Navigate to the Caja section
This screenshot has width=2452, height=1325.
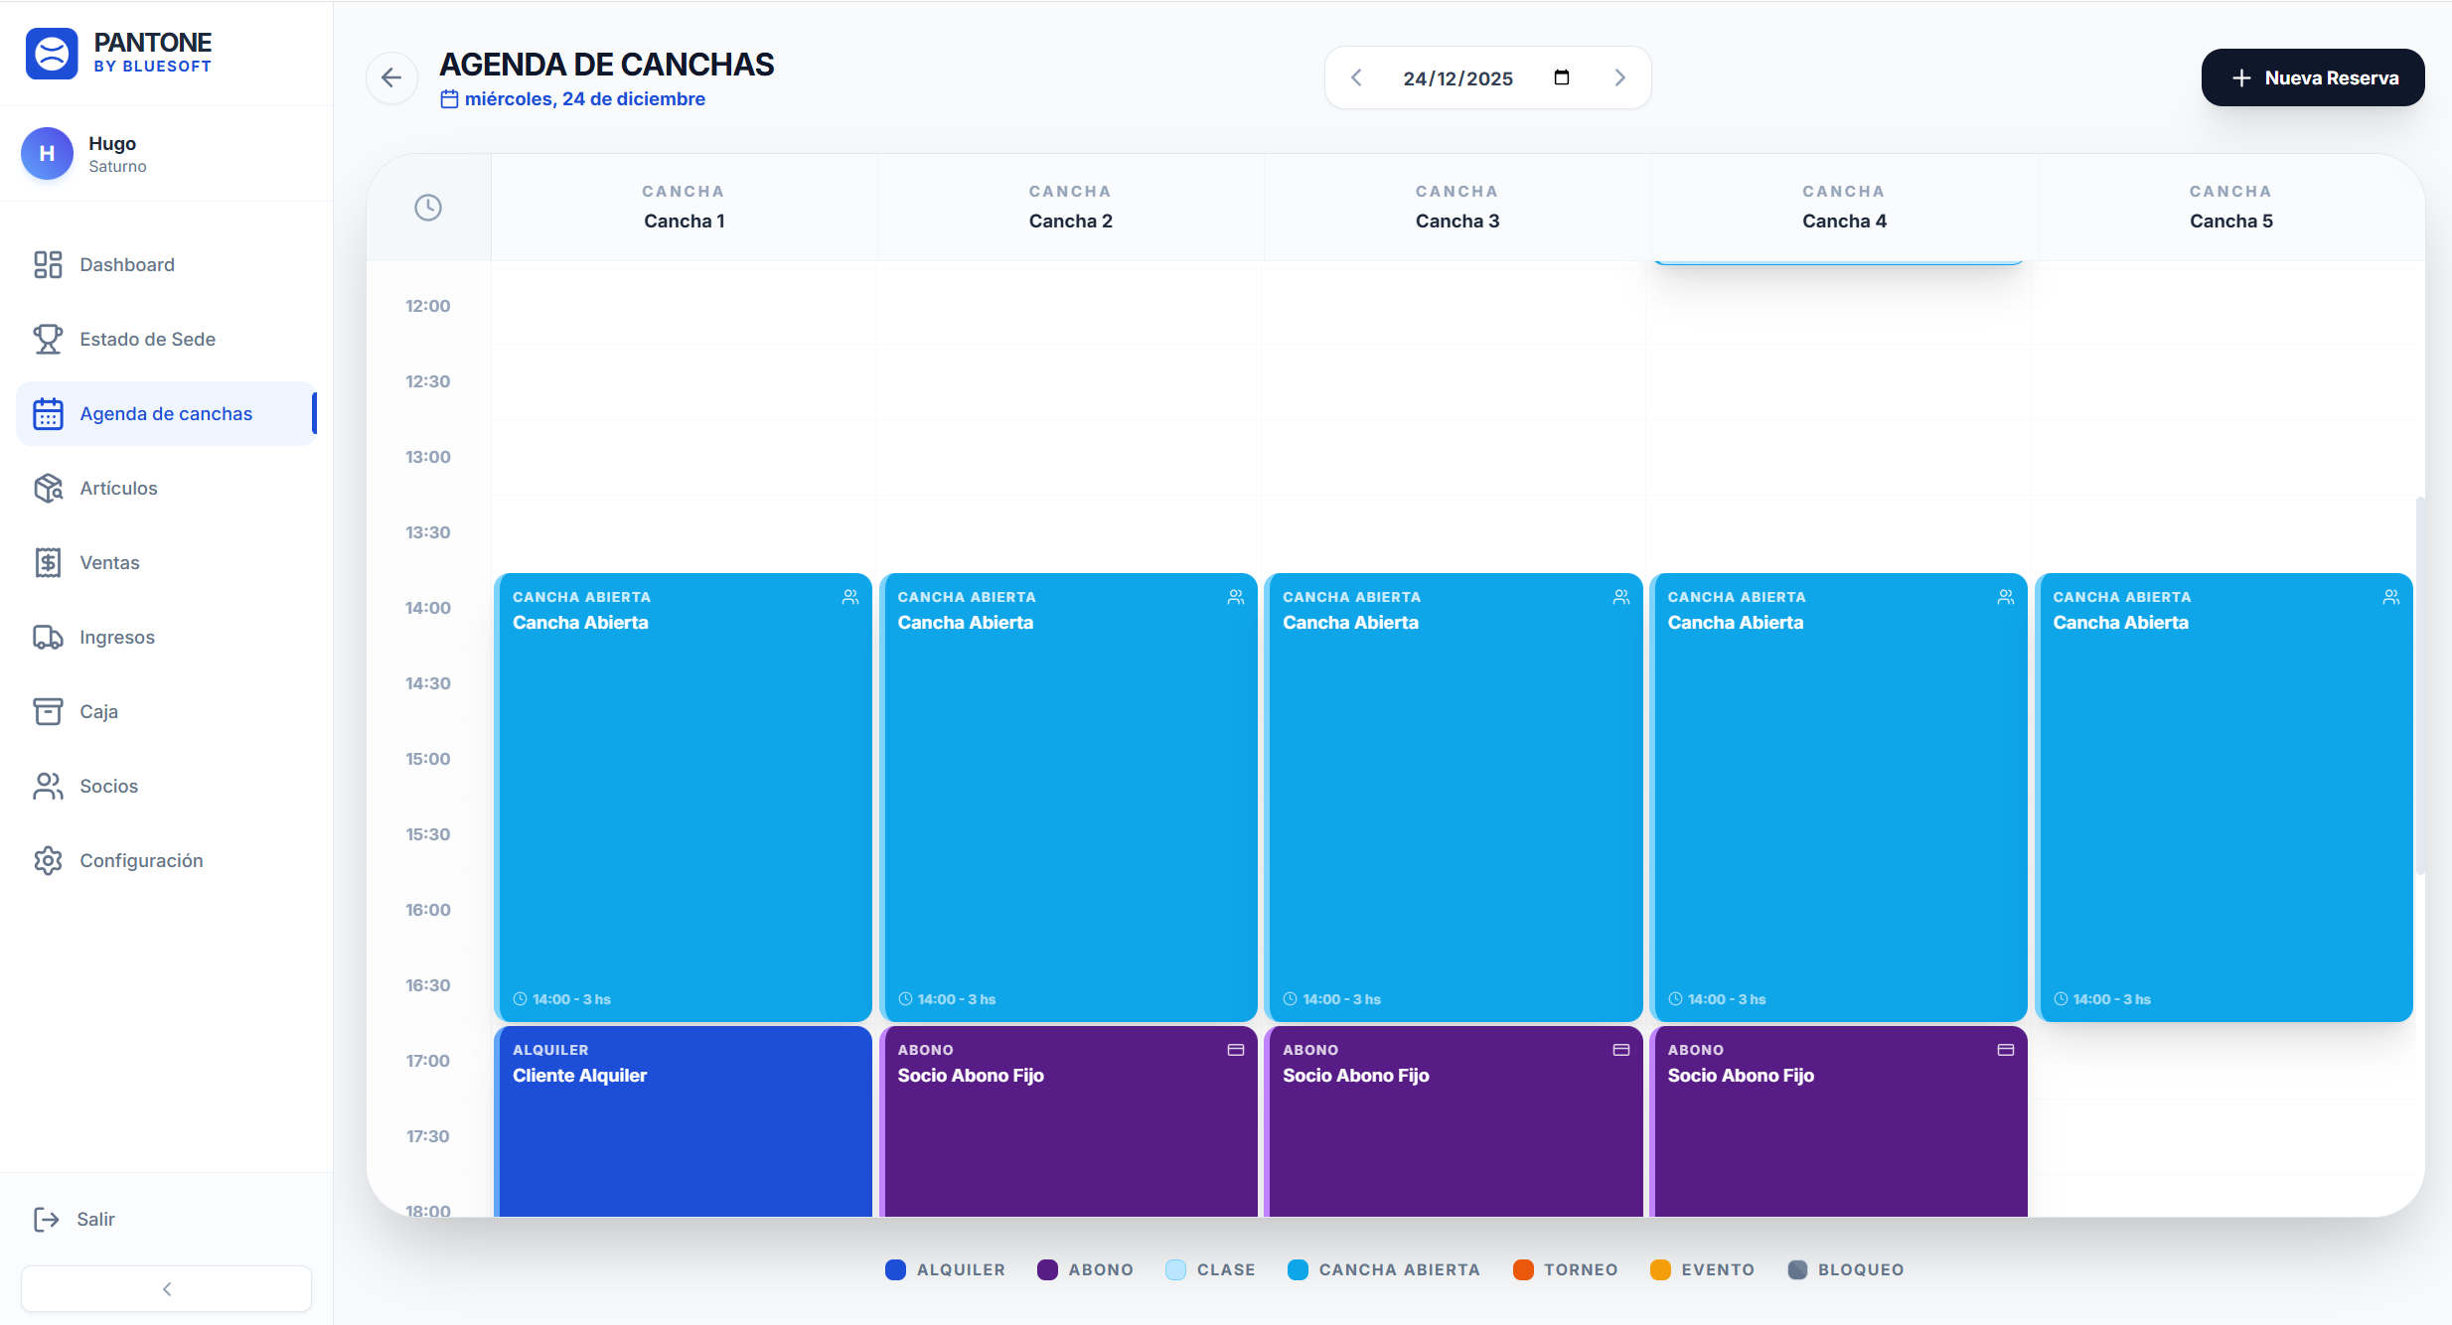[98, 711]
